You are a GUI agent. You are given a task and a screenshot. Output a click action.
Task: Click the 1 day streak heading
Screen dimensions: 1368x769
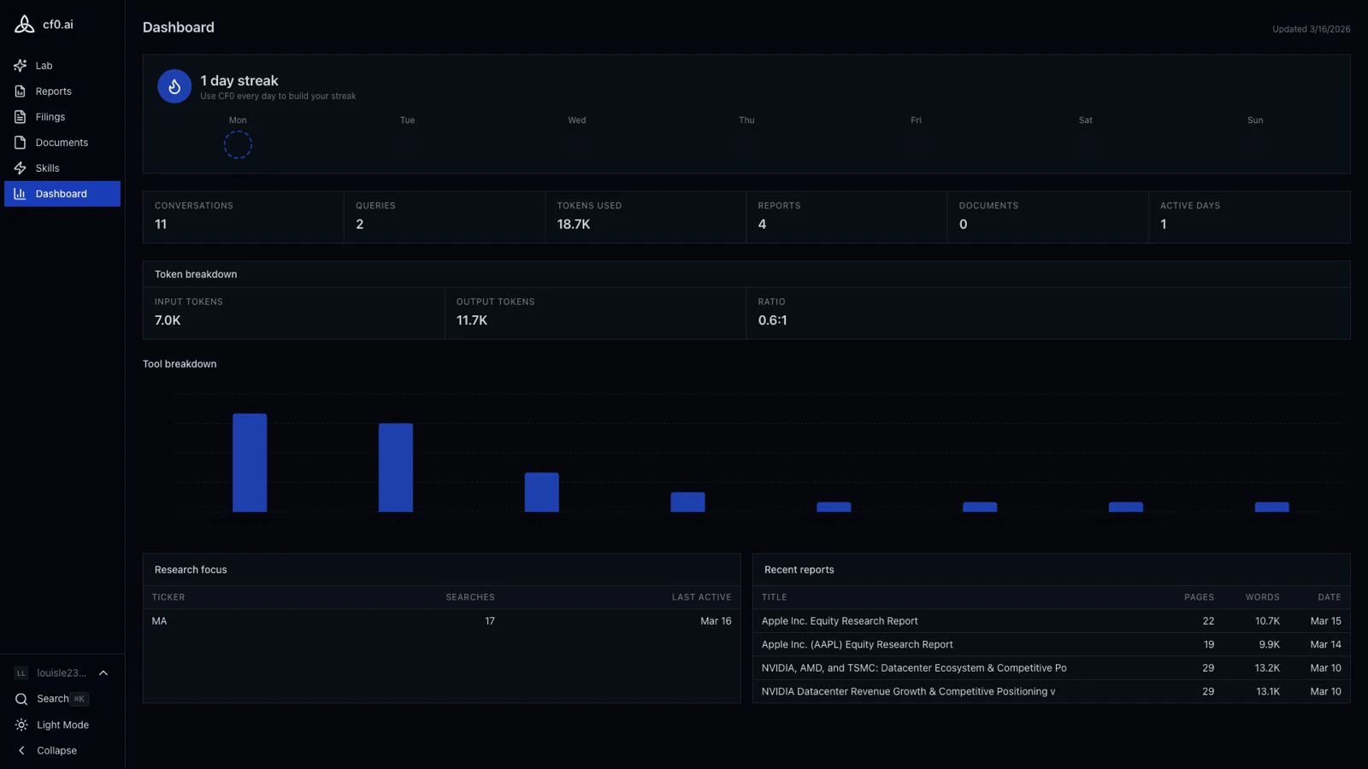tap(239, 80)
